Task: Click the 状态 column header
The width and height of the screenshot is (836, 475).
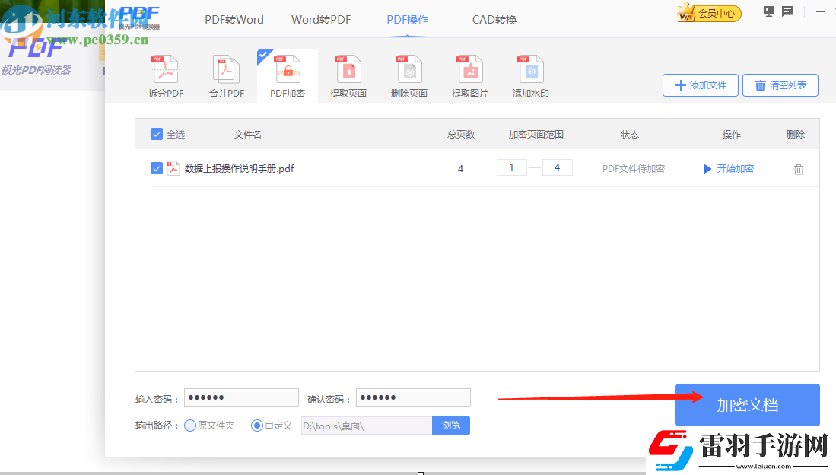Action: pyautogui.click(x=630, y=135)
